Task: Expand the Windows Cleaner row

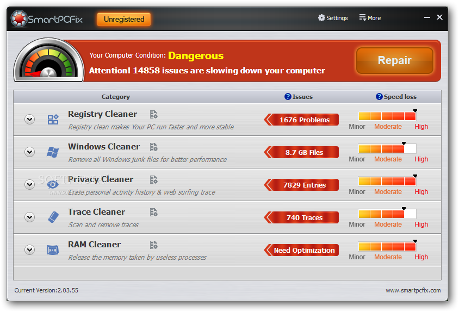Action: tap(29, 152)
